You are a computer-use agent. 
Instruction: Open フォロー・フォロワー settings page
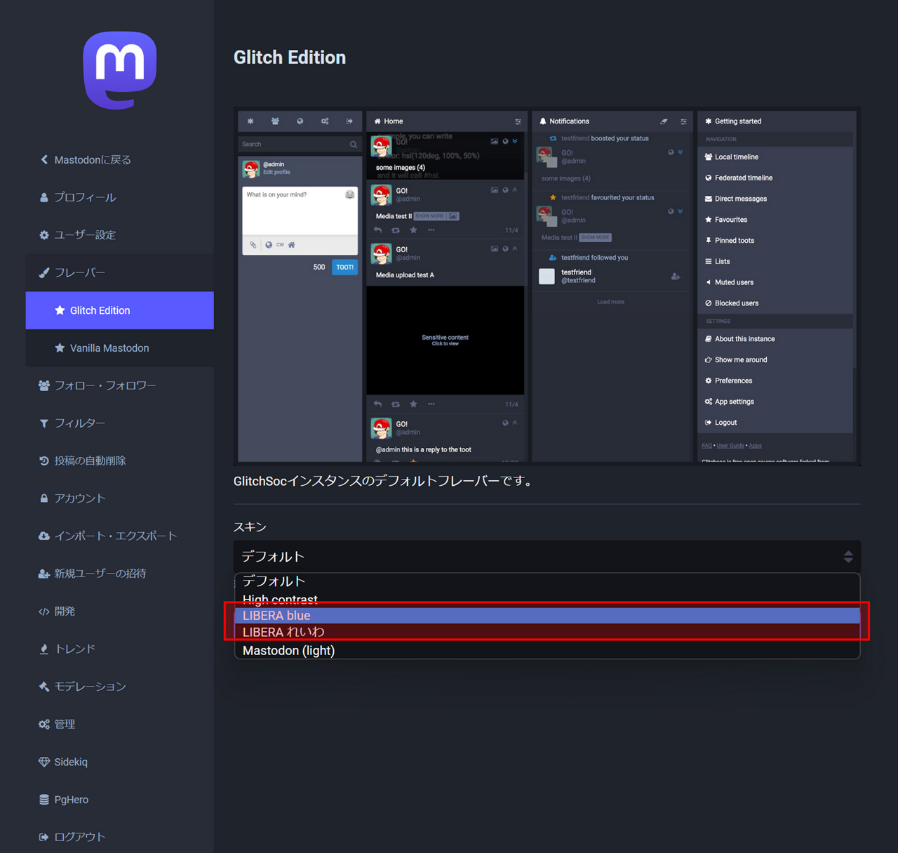pos(105,385)
